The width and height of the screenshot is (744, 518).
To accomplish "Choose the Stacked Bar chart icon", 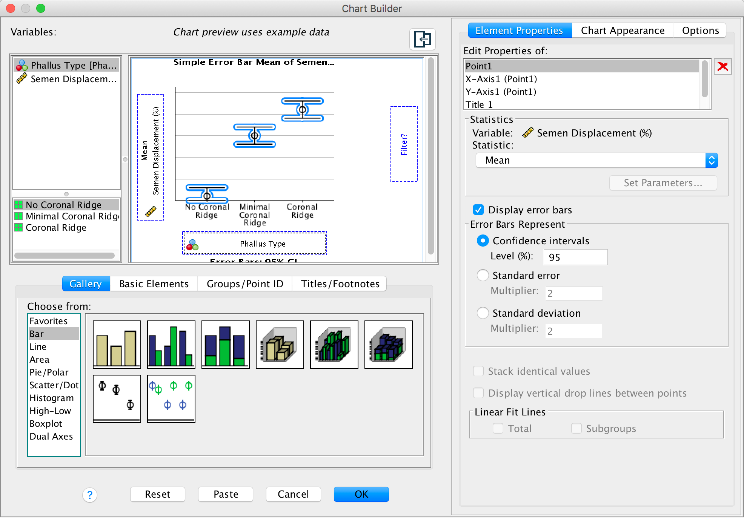I will point(225,344).
